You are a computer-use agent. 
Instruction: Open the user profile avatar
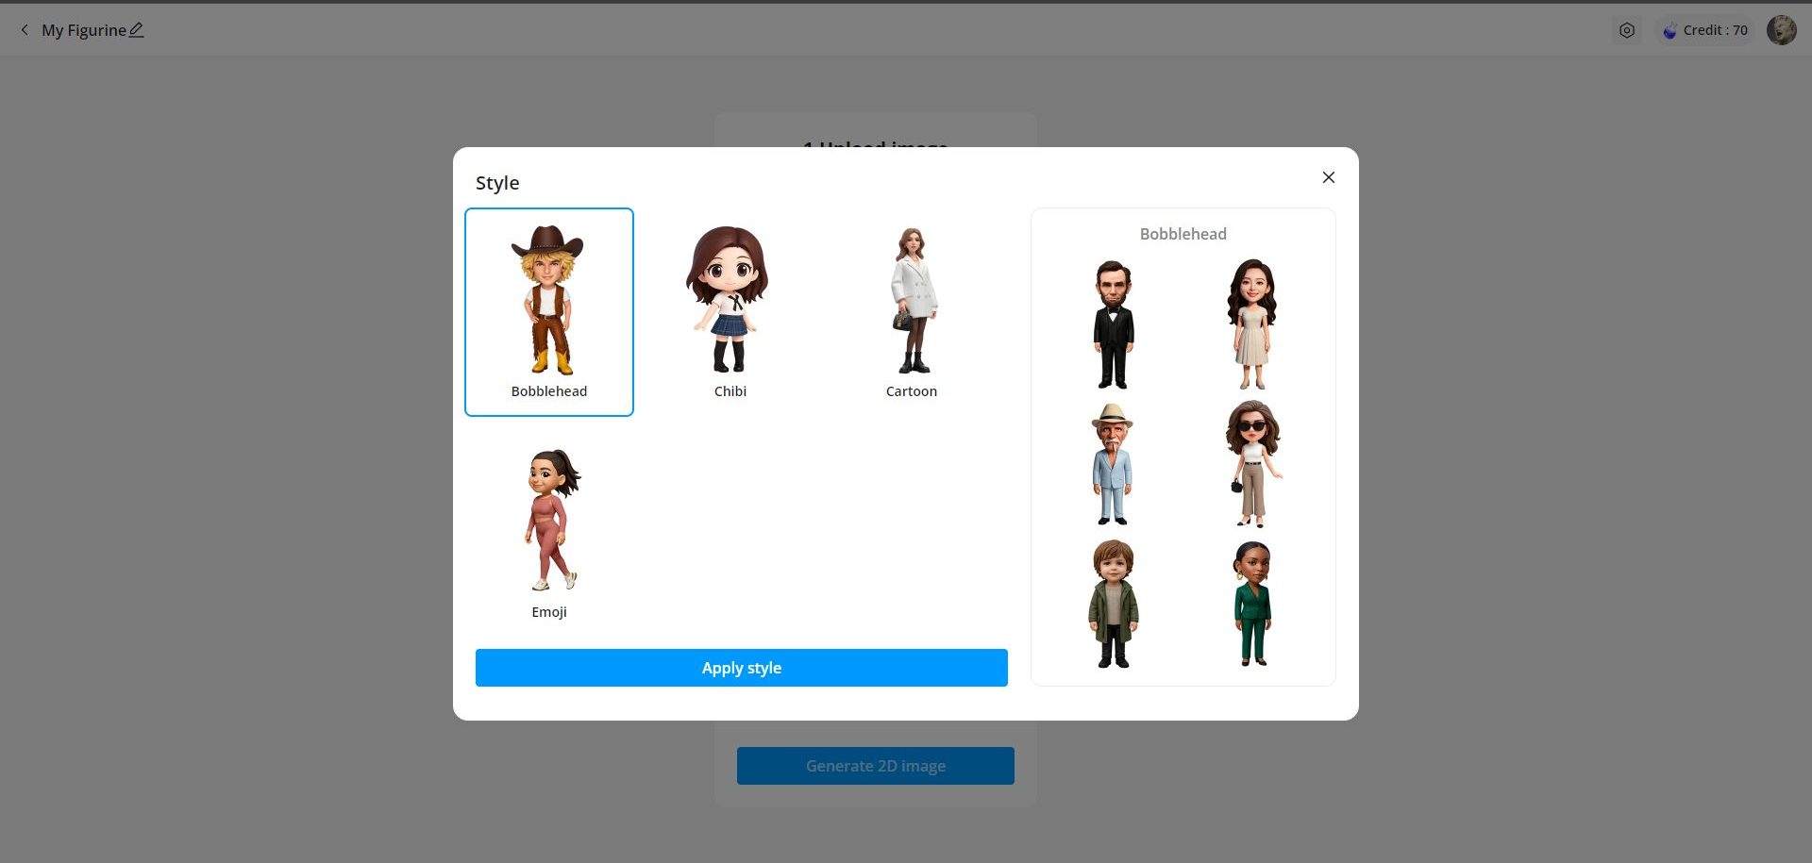1781,30
